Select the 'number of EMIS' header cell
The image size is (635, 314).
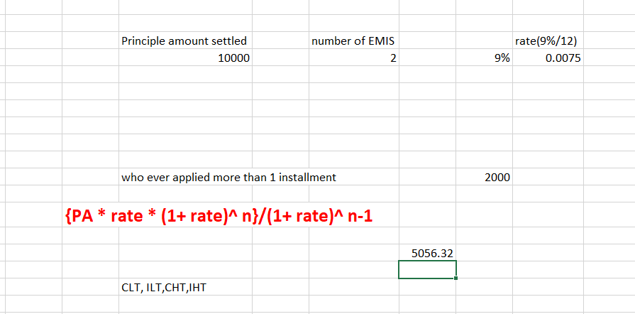pos(353,40)
